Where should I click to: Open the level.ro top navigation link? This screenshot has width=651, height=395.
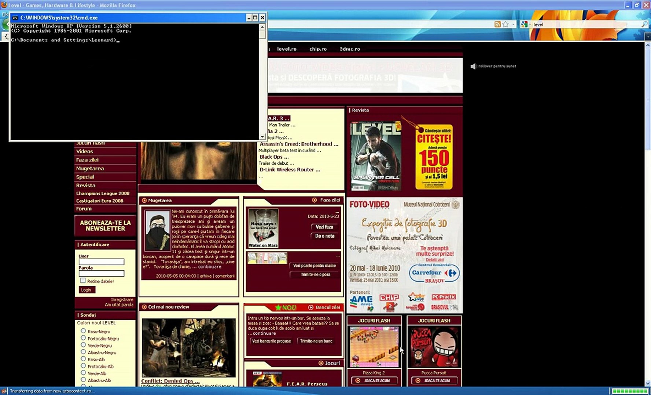pos(287,49)
